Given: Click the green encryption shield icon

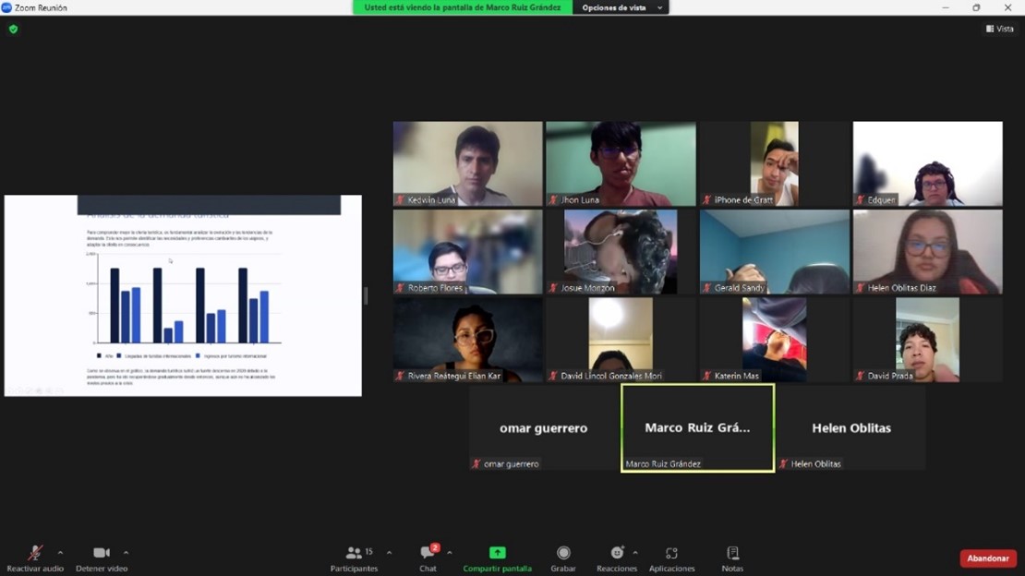Looking at the screenshot, I should pyautogui.click(x=13, y=30).
